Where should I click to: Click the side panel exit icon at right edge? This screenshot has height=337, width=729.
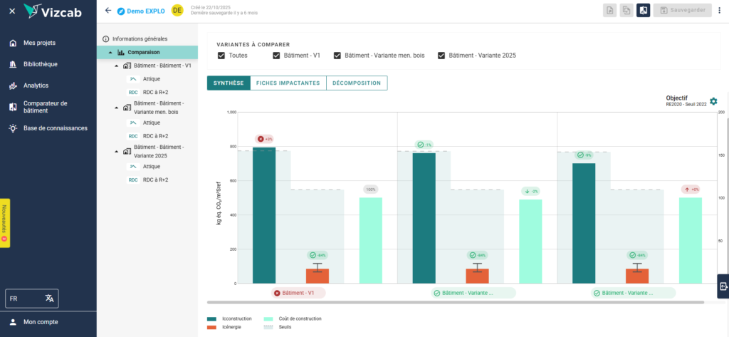[723, 286]
